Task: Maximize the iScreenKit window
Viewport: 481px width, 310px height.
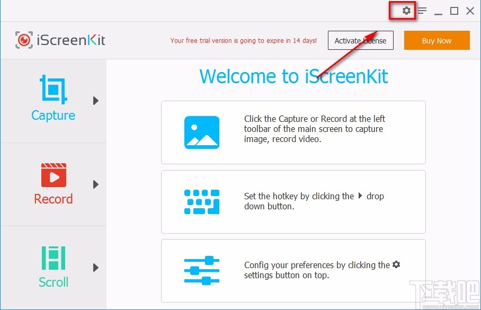Action: [x=454, y=11]
